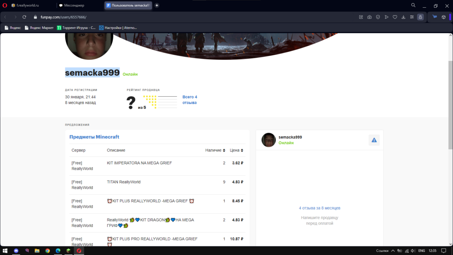The image size is (453, 255).
Task: Sort offers by Цена column
Action: 236,150
